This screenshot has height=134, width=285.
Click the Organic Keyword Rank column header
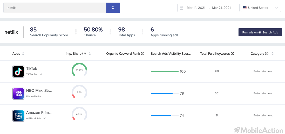click(123, 54)
